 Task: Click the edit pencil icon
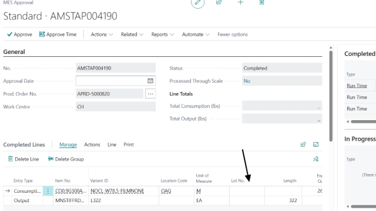coord(197,2)
